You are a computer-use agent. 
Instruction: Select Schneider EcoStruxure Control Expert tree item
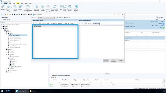pyautogui.click(x=18, y=44)
